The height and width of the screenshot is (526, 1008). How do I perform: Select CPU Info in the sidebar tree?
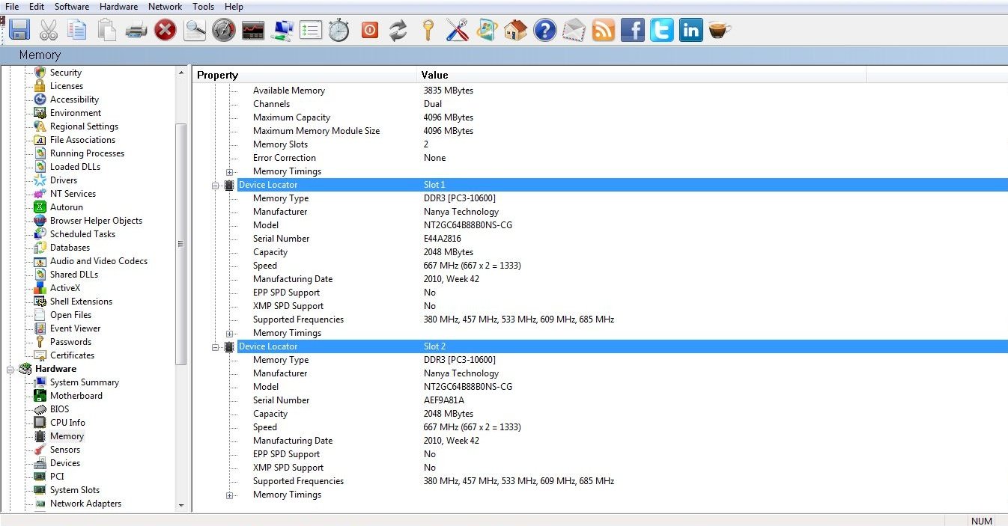(x=67, y=423)
